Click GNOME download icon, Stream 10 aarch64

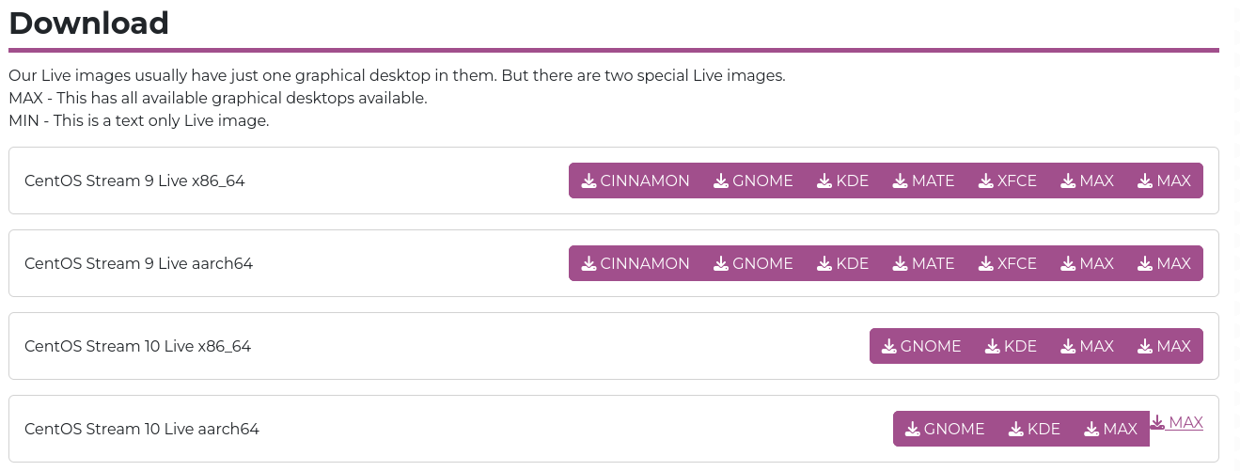click(x=913, y=429)
